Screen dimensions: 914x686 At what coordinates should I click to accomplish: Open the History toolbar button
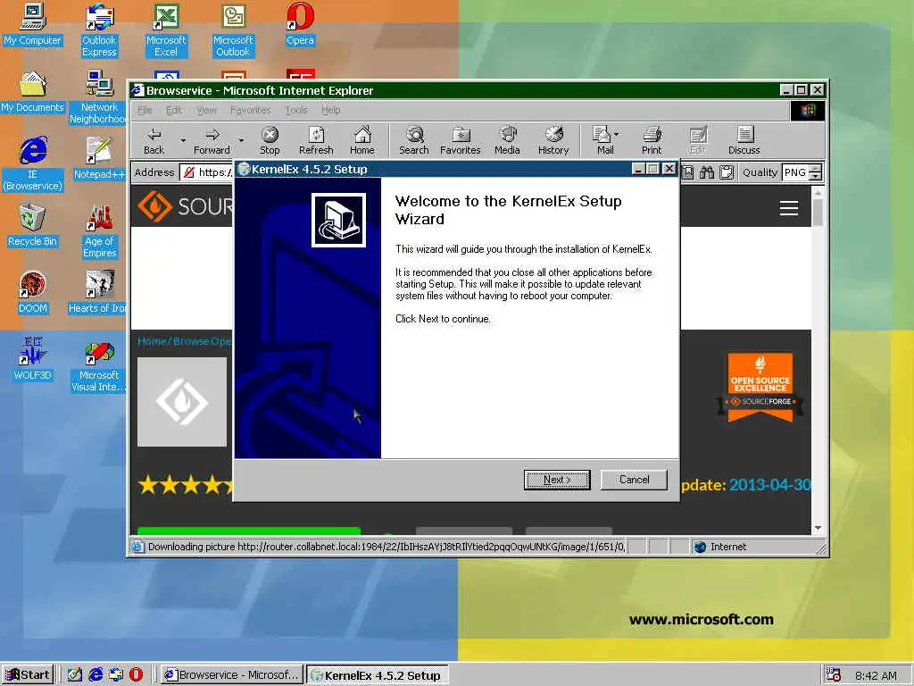553,140
